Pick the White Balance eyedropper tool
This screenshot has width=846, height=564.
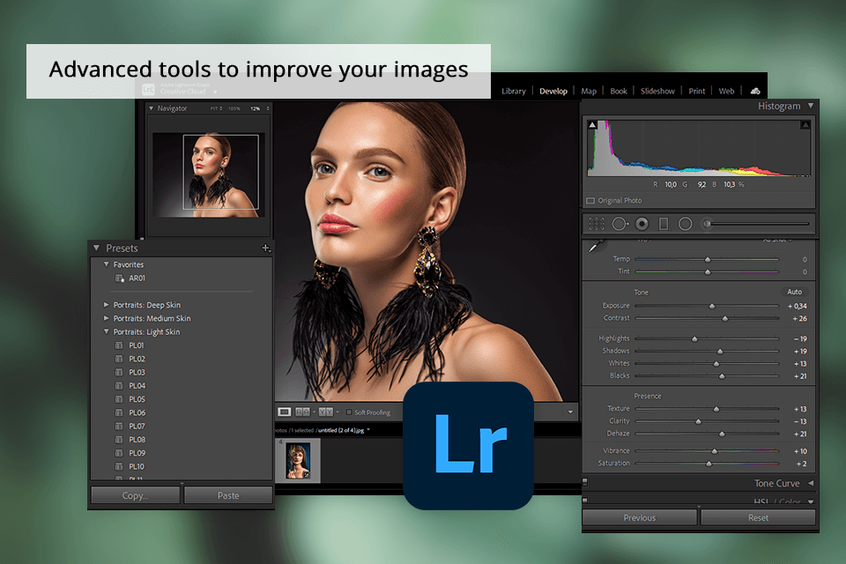coord(596,246)
